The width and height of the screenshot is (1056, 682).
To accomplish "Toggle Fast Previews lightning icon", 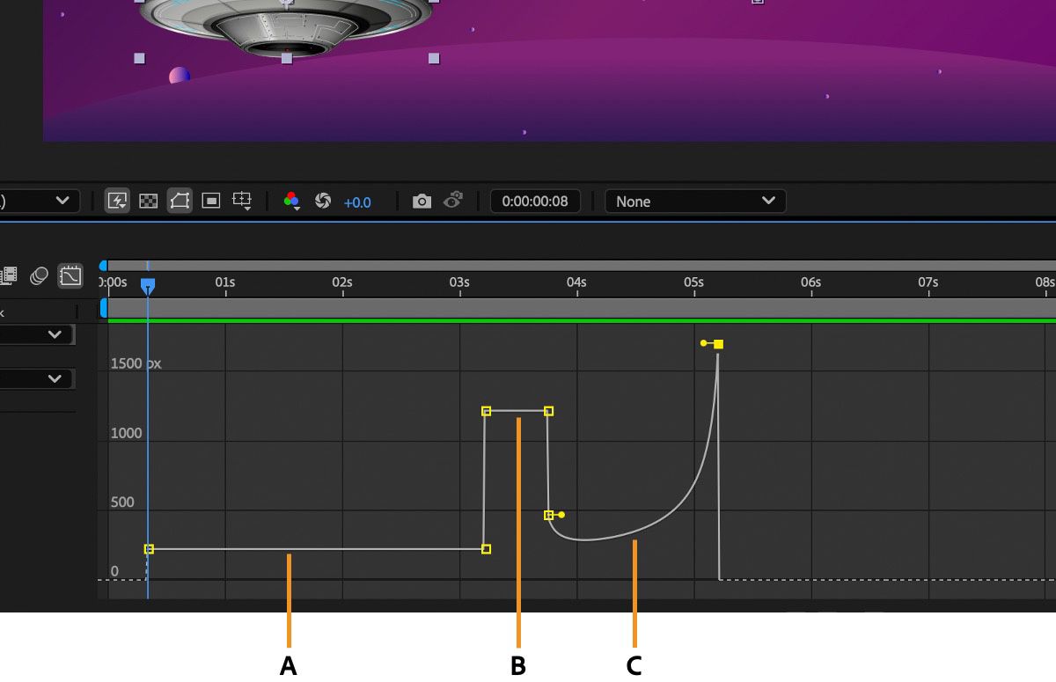I will click(118, 201).
